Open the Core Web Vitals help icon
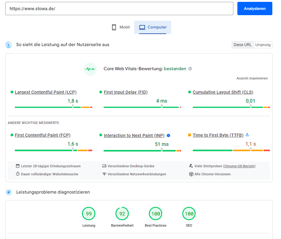This screenshot has width=281, height=239. click(190, 69)
